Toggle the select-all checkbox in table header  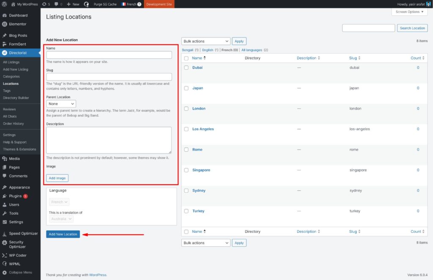click(x=186, y=58)
